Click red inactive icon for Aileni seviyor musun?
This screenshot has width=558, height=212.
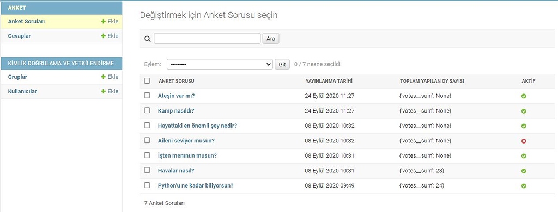click(524, 141)
